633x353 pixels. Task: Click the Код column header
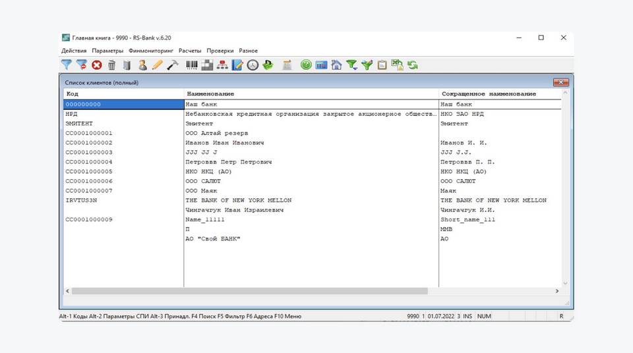click(x=123, y=94)
